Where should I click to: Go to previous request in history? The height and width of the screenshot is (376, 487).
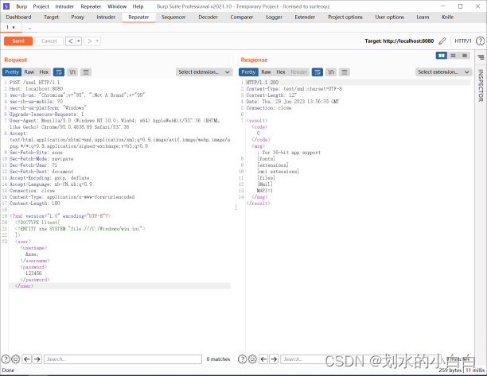point(71,41)
